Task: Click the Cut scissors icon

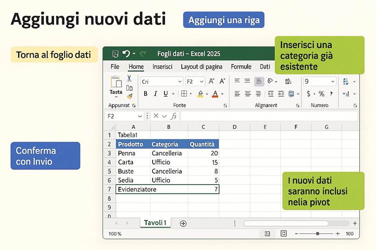Action: (129, 78)
